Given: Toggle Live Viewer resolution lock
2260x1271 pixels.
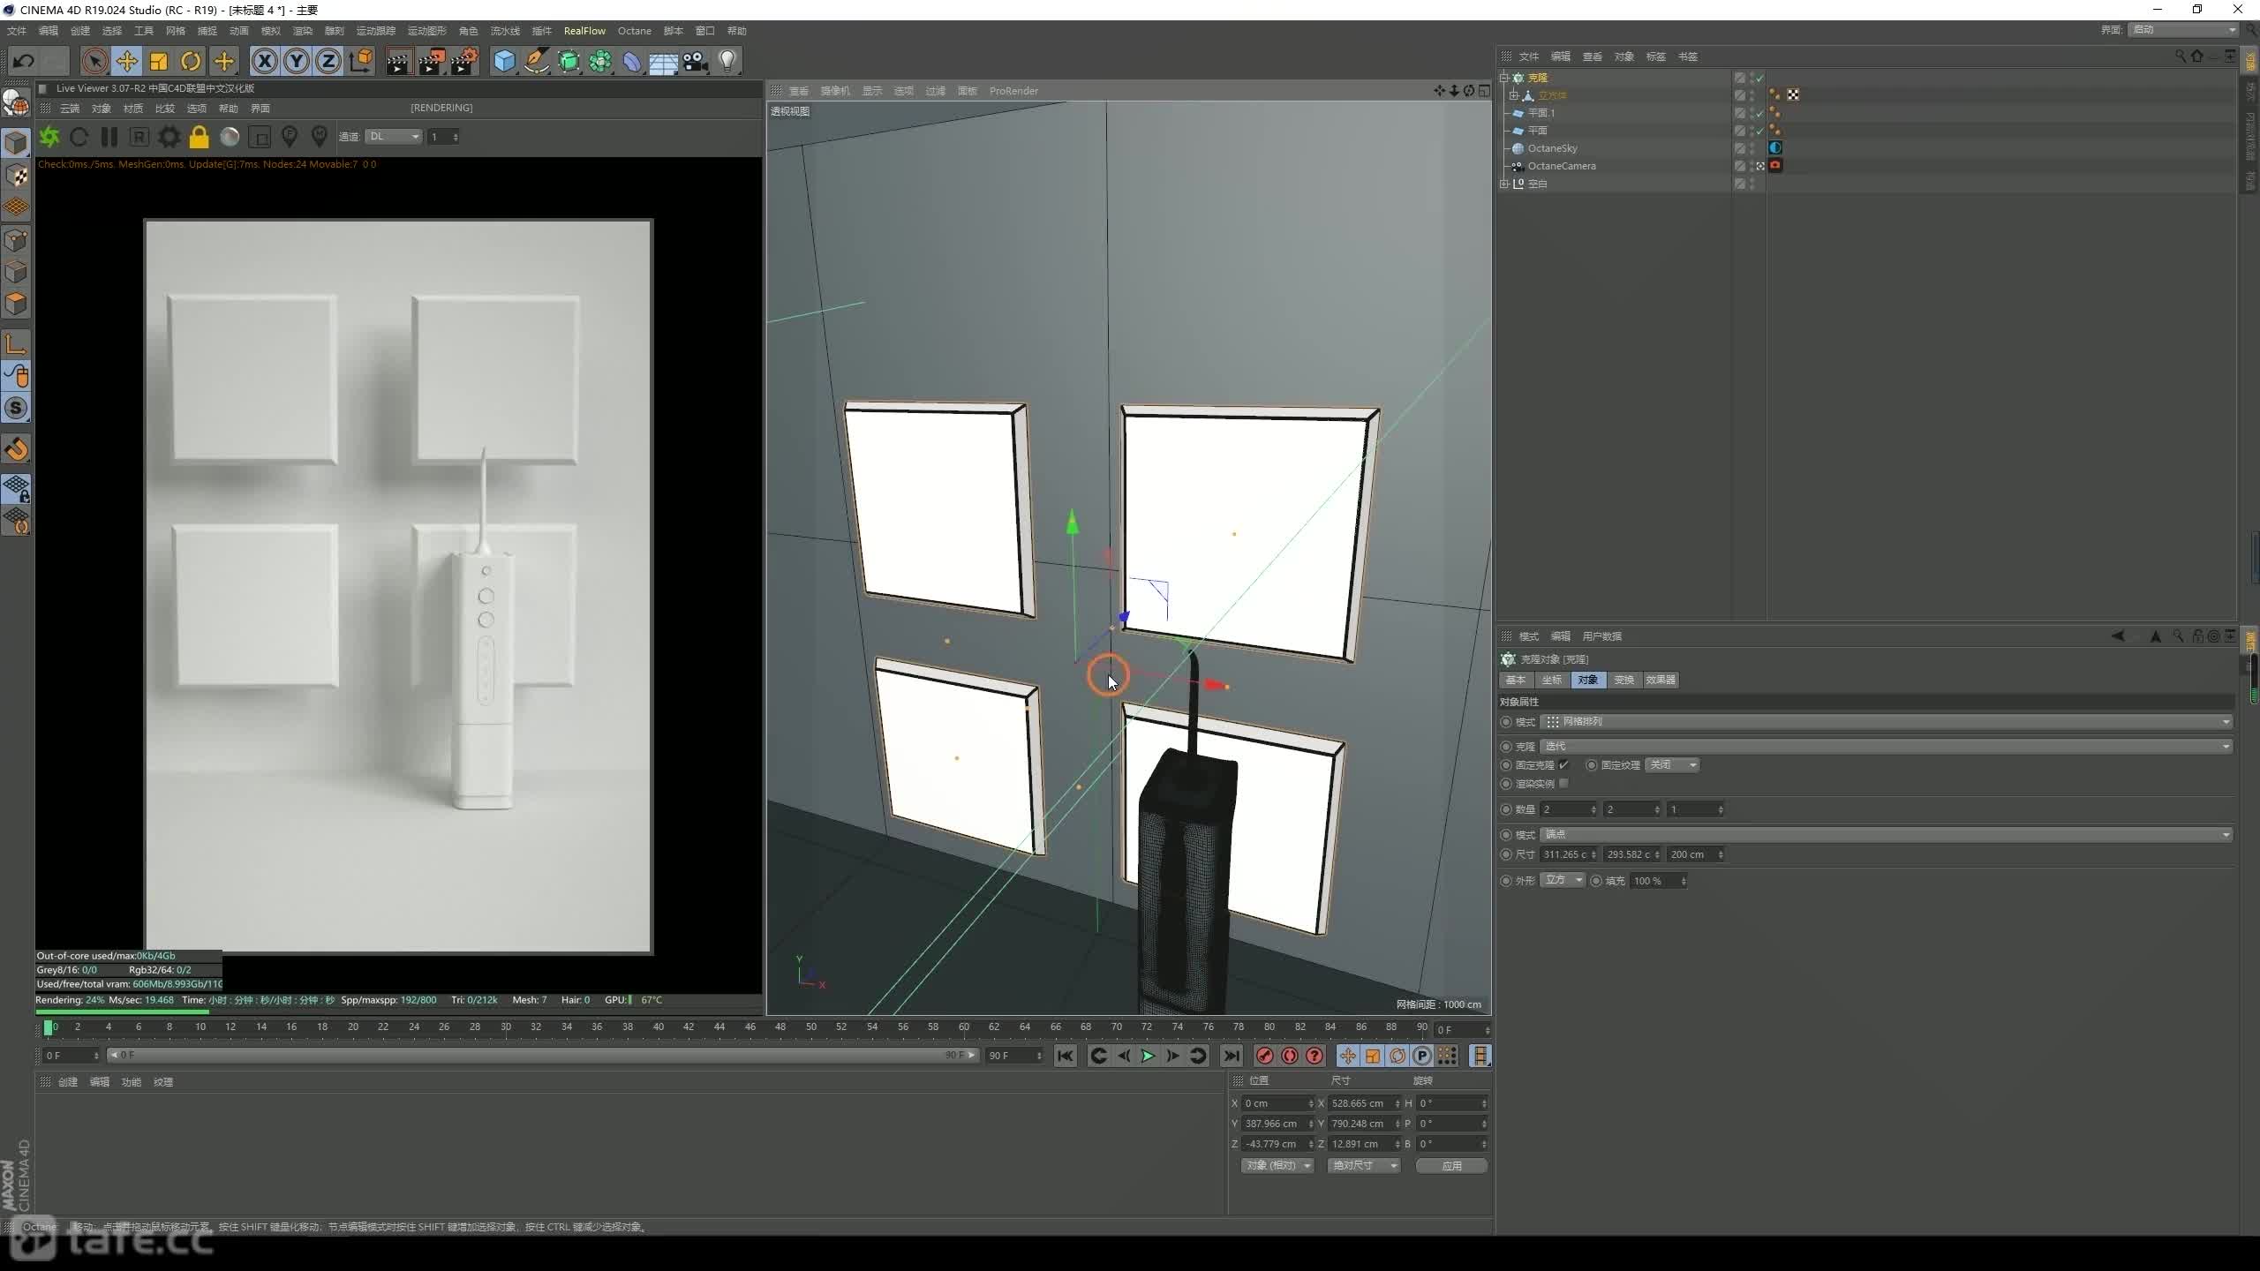Looking at the screenshot, I should point(200,137).
